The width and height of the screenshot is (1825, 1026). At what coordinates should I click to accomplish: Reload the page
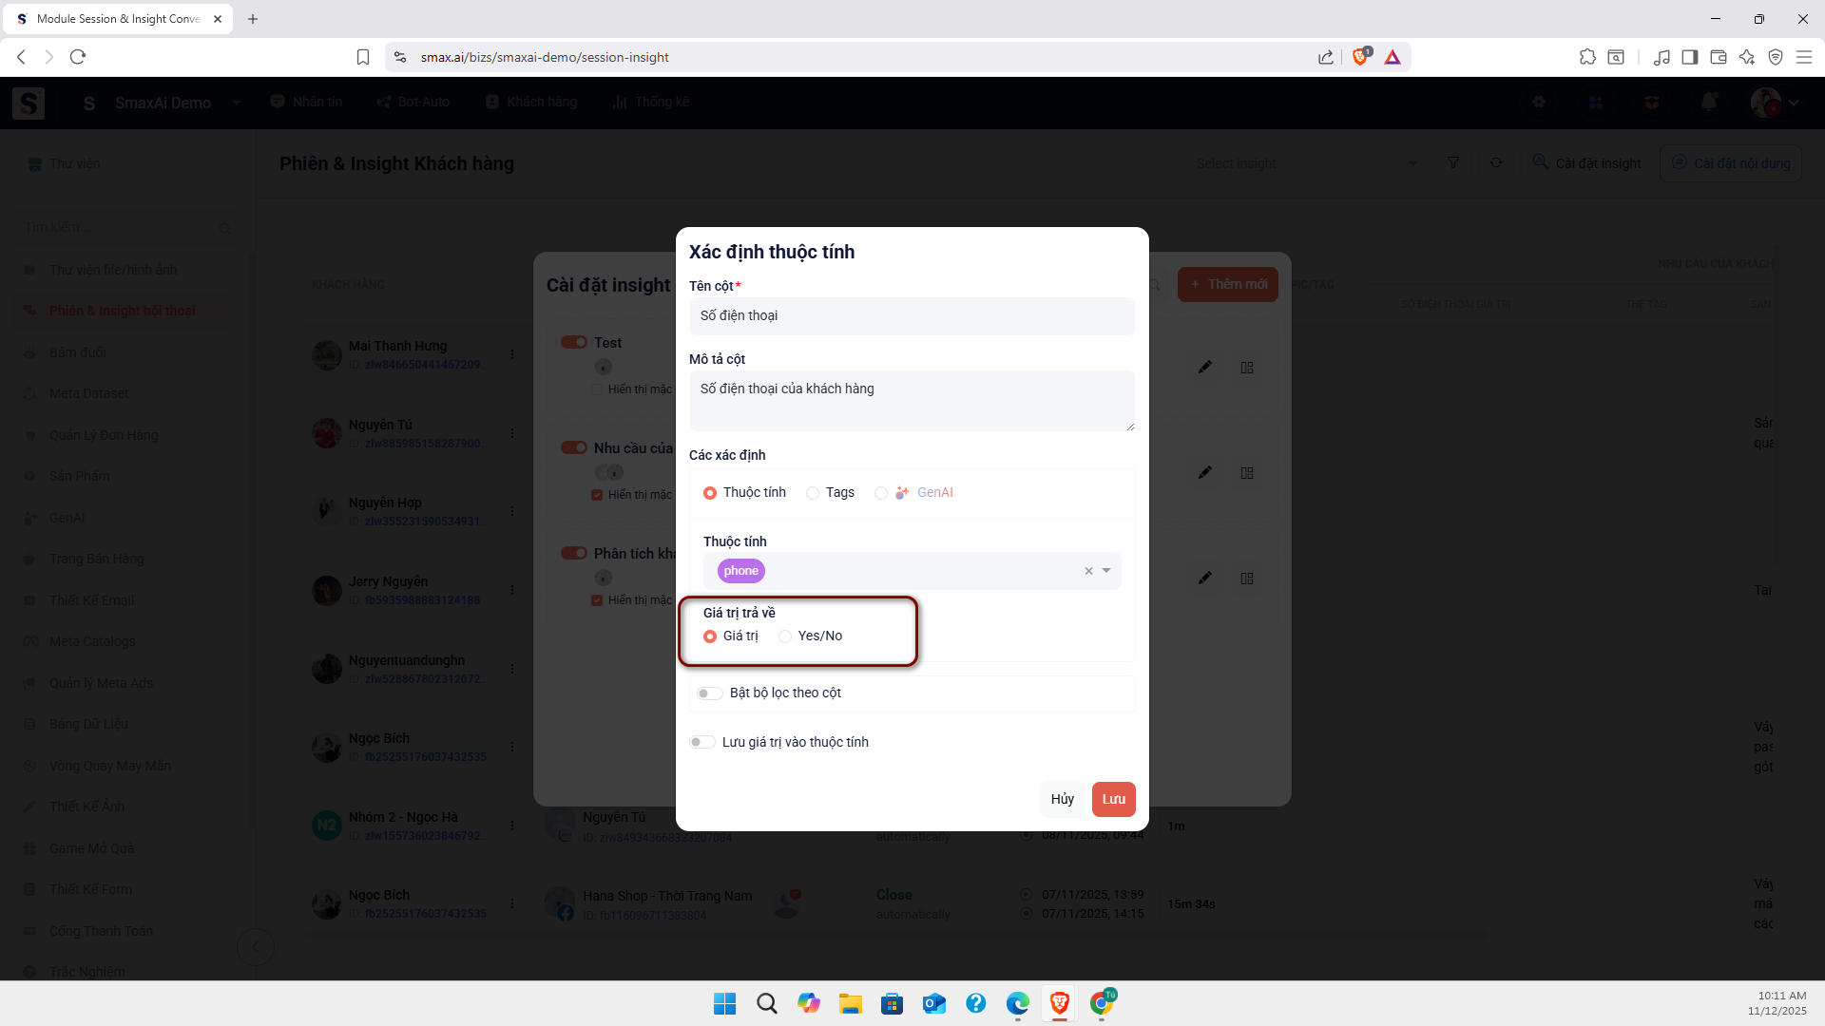point(78,57)
